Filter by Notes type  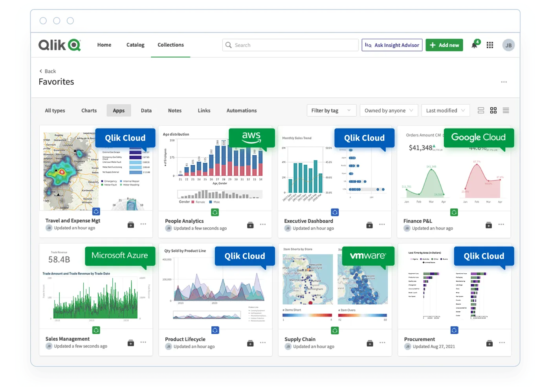pyautogui.click(x=175, y=111)
